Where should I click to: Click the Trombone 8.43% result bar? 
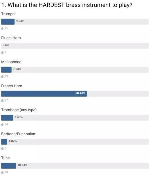pos(75,118)
